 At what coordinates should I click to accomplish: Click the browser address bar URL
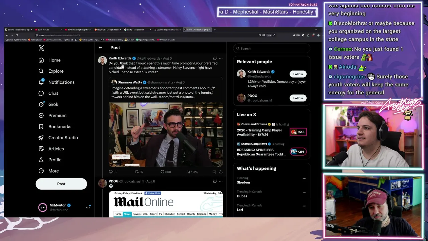(60, 35)
